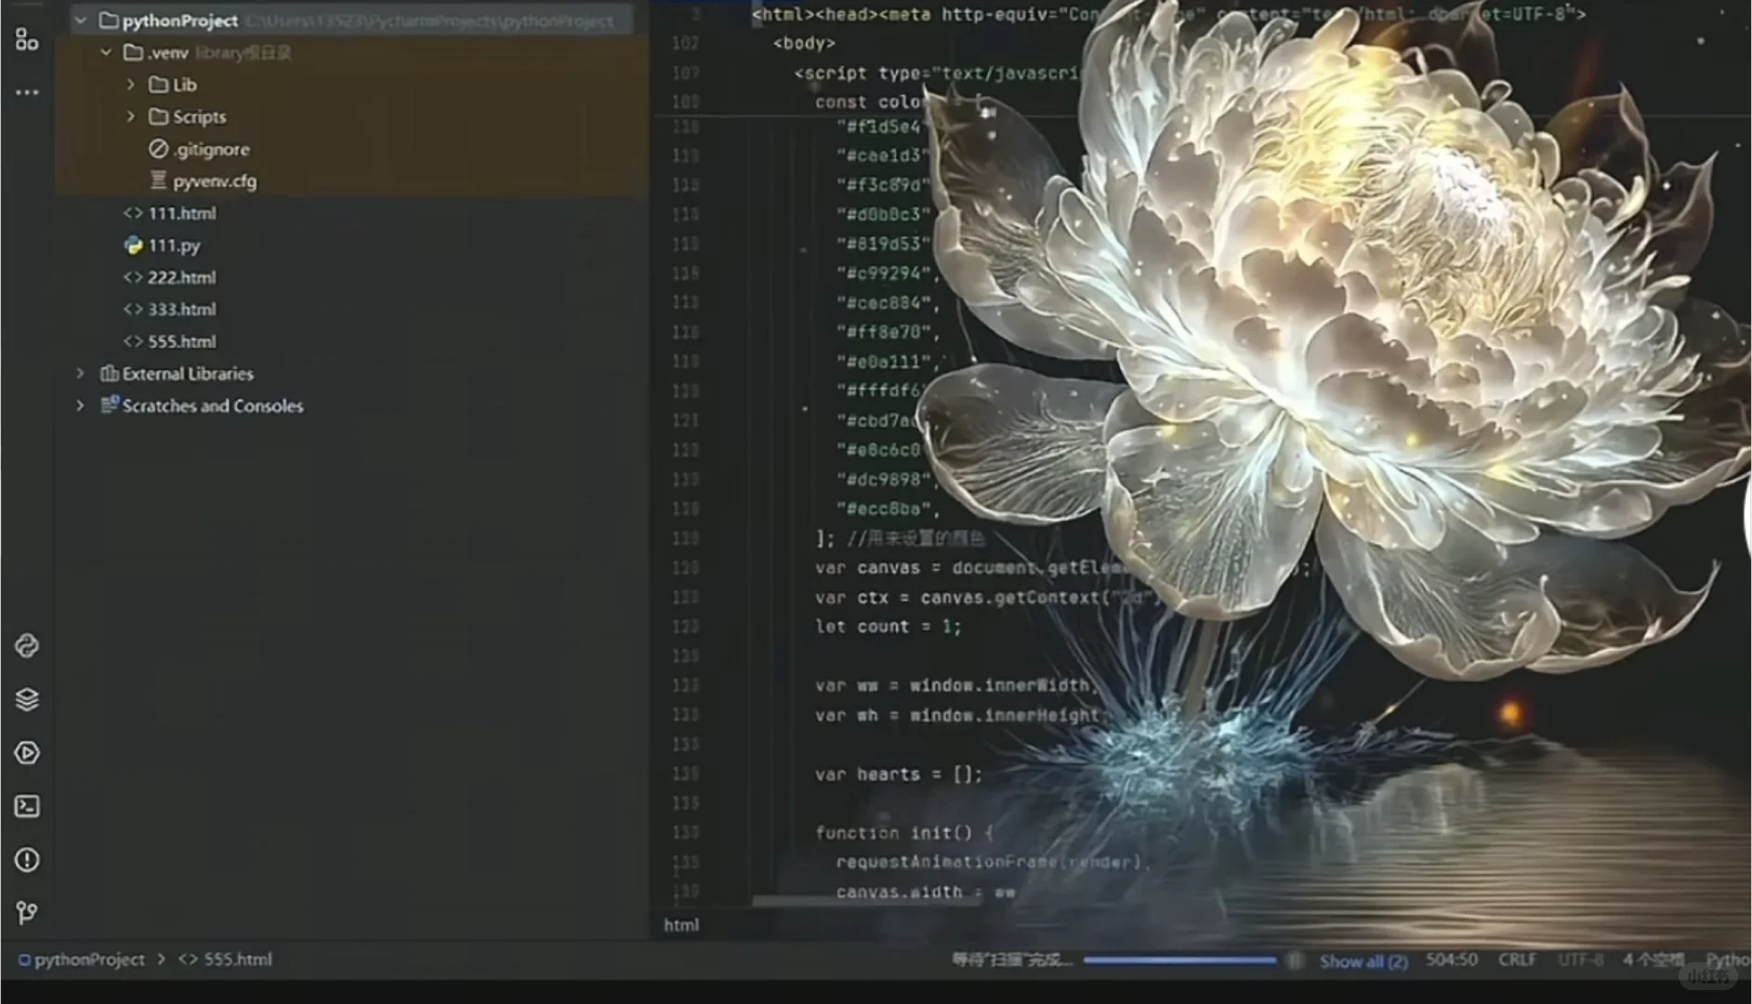Viewport: 1752px width, 1004px height.
Task: Open the Problems tool window
Action: [27, 860]
